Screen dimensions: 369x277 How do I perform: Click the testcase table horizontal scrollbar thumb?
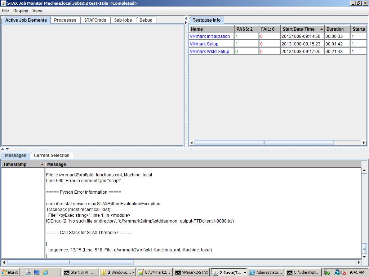click(264, 143)
